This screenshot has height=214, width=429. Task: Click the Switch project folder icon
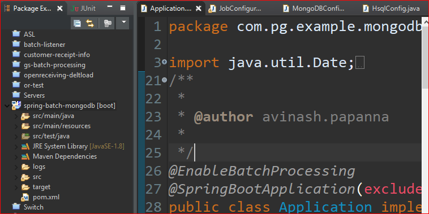click(x=16, y=207)
